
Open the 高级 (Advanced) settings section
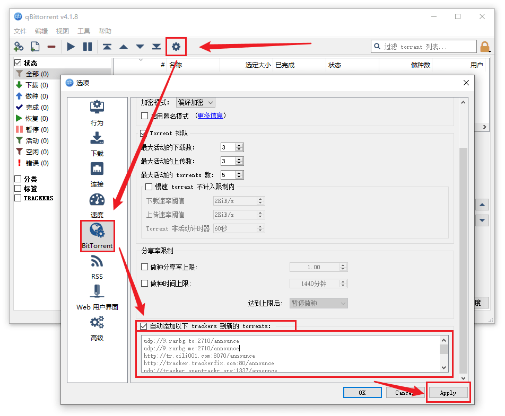point(97,328)
